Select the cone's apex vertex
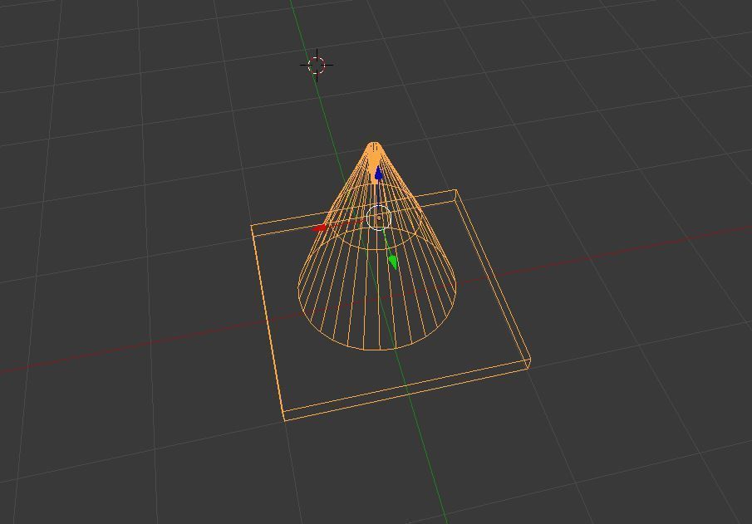Viewport: 752px width, 524px height. (x=375, y=143)
